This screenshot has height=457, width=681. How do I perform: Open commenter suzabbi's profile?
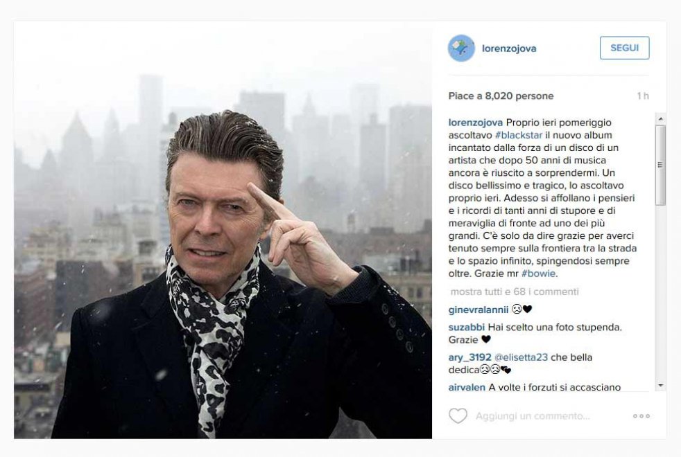(467, 328)
